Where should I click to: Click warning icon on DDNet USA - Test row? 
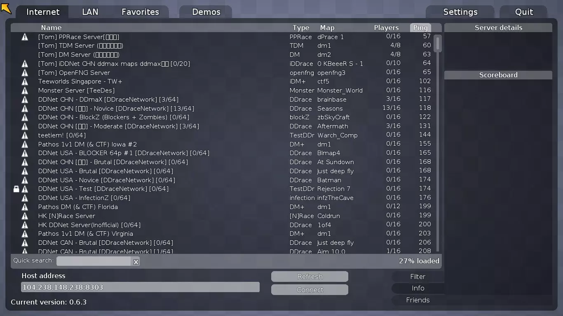click(x=25, y=189)
